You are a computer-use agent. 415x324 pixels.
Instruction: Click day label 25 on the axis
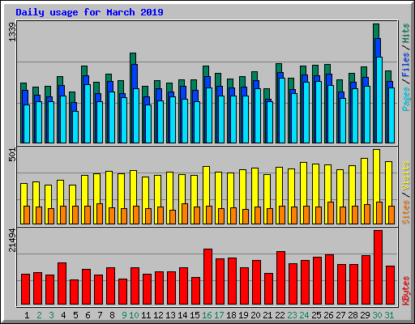click(x=316, y=315)
